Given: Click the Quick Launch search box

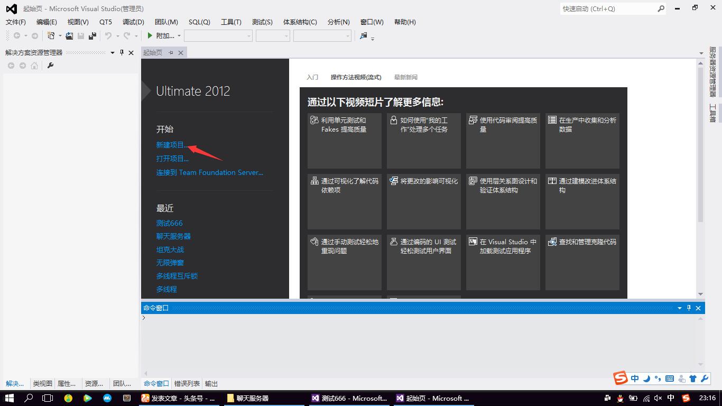Looking at the screenshot, I should [x=608, y=9].
